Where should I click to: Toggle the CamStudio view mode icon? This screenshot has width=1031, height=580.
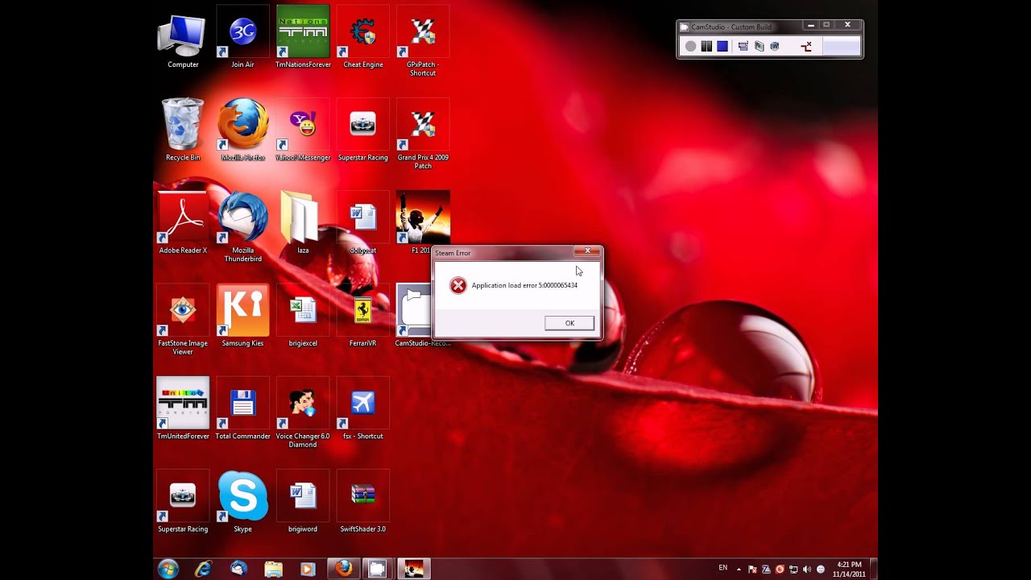743,47
